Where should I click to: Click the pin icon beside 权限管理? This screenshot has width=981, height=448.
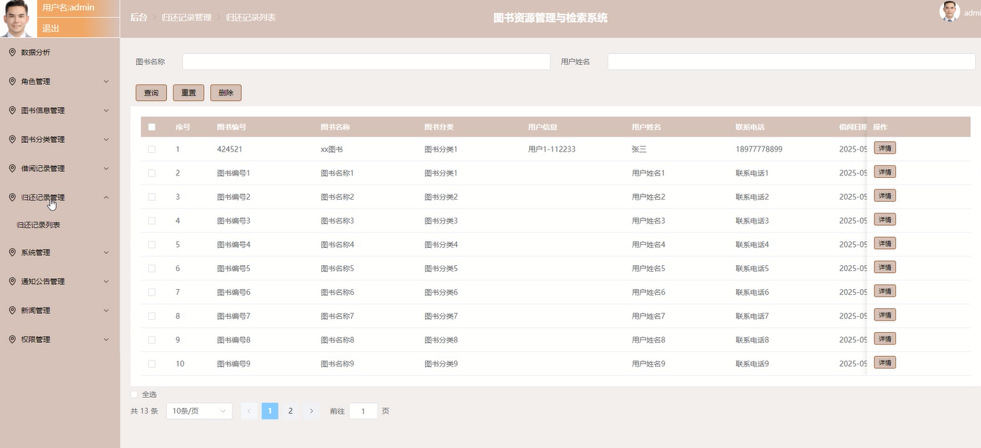(x=12, y=339)
